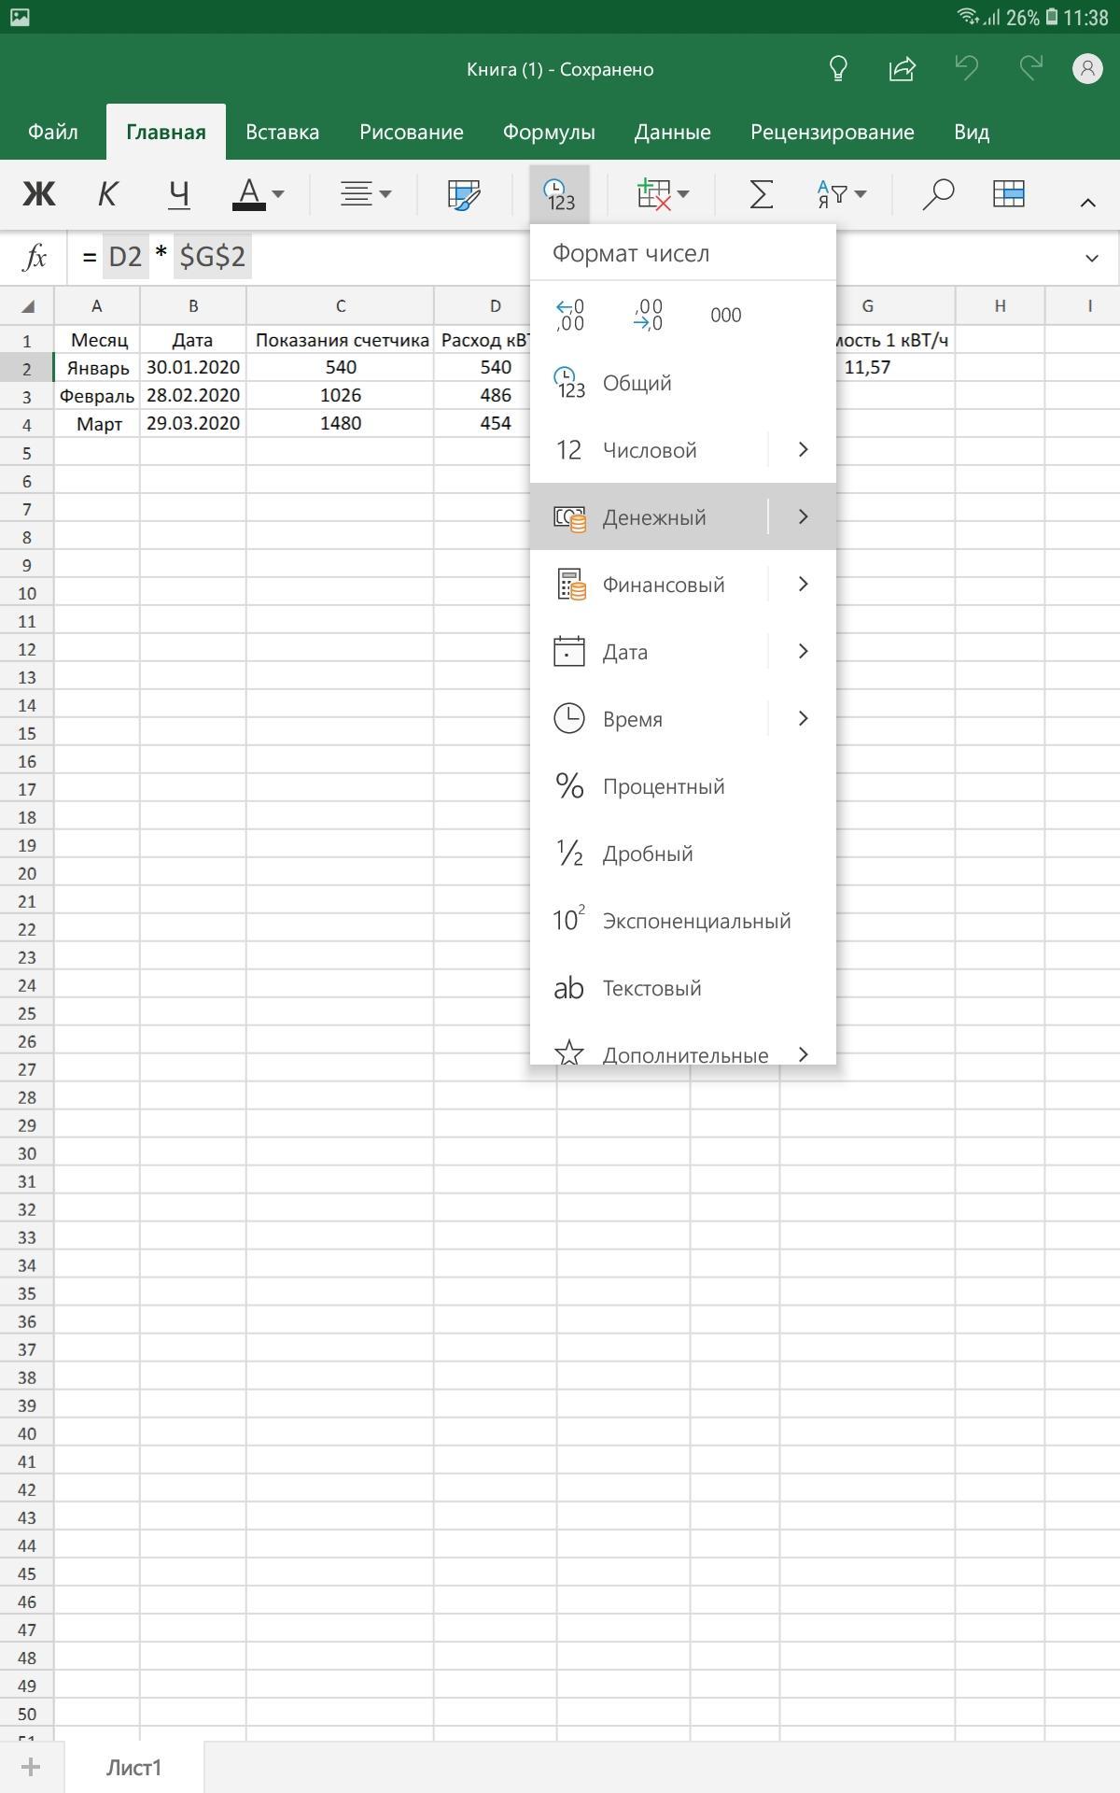Choose the Денежный format
Image resolution: width=1120 pixels, height=1793 pixels.
[x=649, y=517]
